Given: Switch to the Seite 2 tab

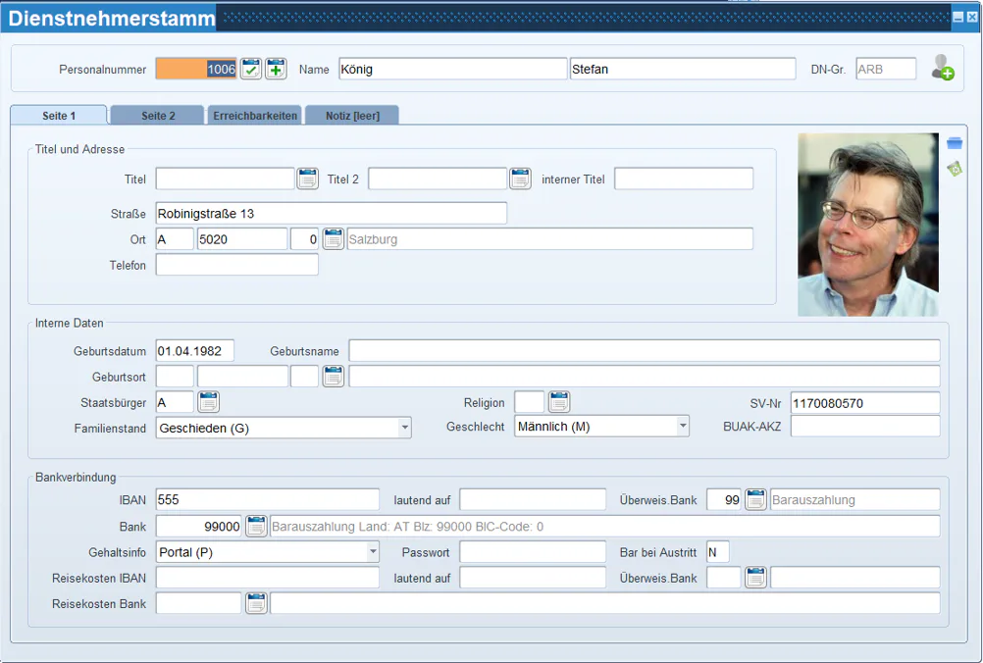Looking at the screenshot, I should pyautogui.click(x=158, y=116).
